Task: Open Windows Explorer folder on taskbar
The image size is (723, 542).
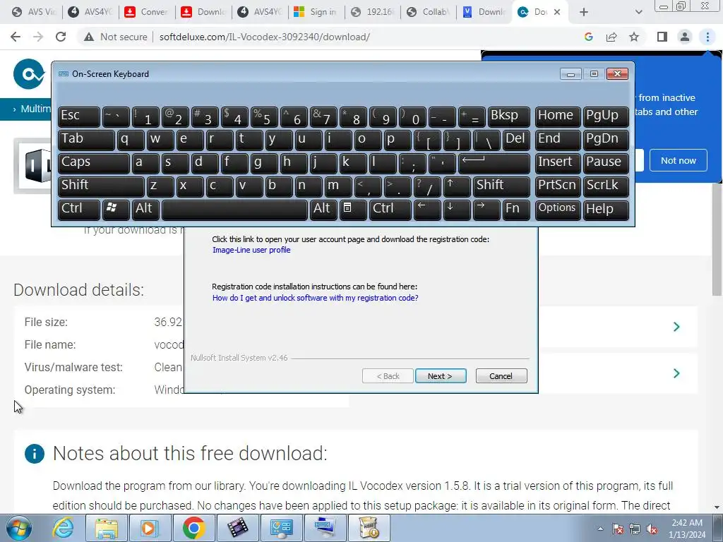Action: [x=107, y=528]
